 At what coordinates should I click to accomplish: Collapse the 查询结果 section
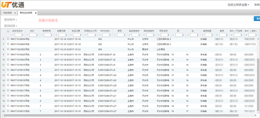tap(10, 26)
